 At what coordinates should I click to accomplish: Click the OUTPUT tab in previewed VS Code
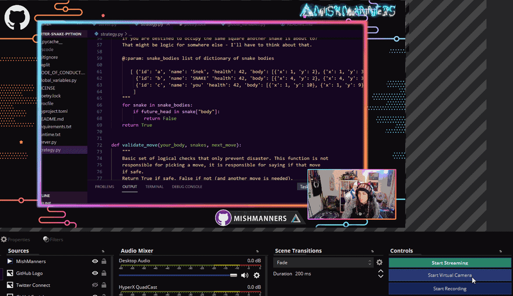129,187
